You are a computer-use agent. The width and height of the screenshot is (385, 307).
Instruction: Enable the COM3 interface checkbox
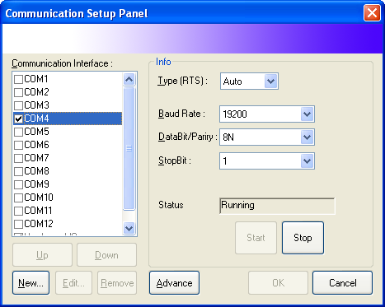pos(18,105)
